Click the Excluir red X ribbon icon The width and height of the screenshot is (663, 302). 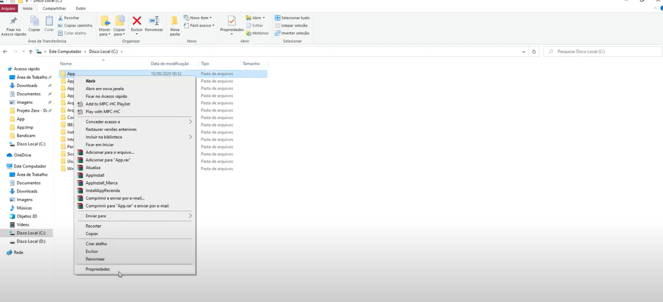point(137,21)
